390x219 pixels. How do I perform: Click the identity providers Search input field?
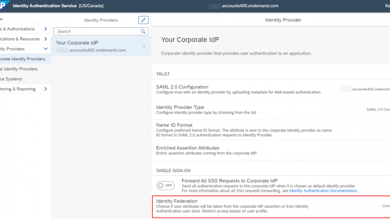point(96,32)
